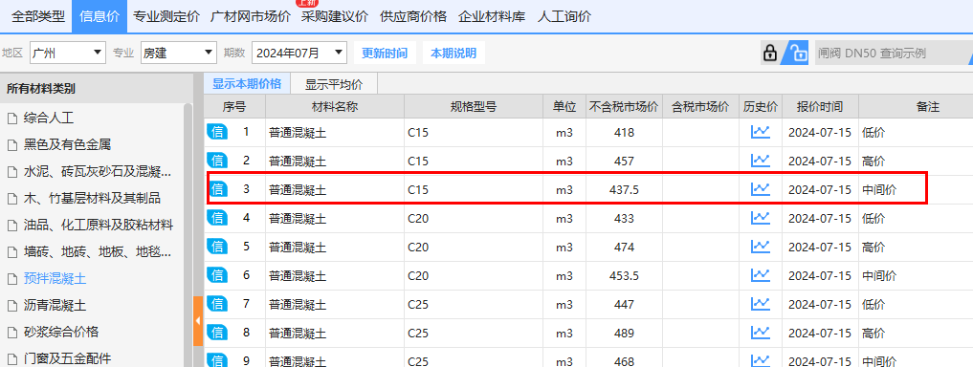Click the 信 badge in row 8
Viewport: 973px width, 367px height.
pyautogui.click(x=217, y=333)
